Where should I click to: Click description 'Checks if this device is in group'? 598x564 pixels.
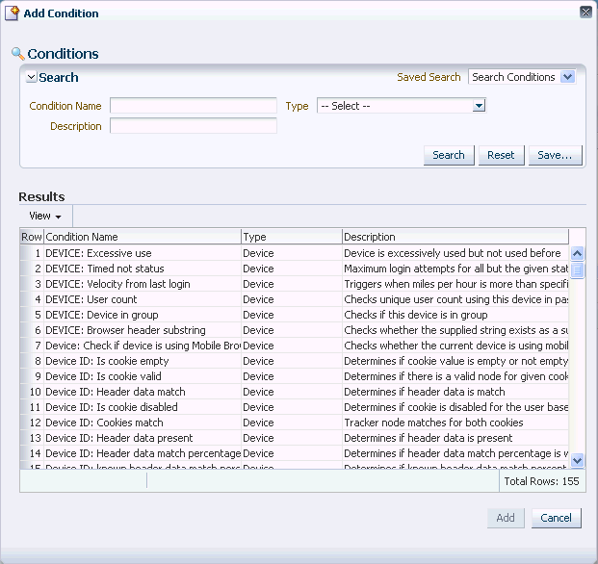416,315
